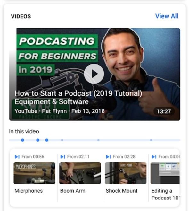Click the skip icon beside From 04:06
This screenshot has height=211, width=189.
[x=154, y=157]
